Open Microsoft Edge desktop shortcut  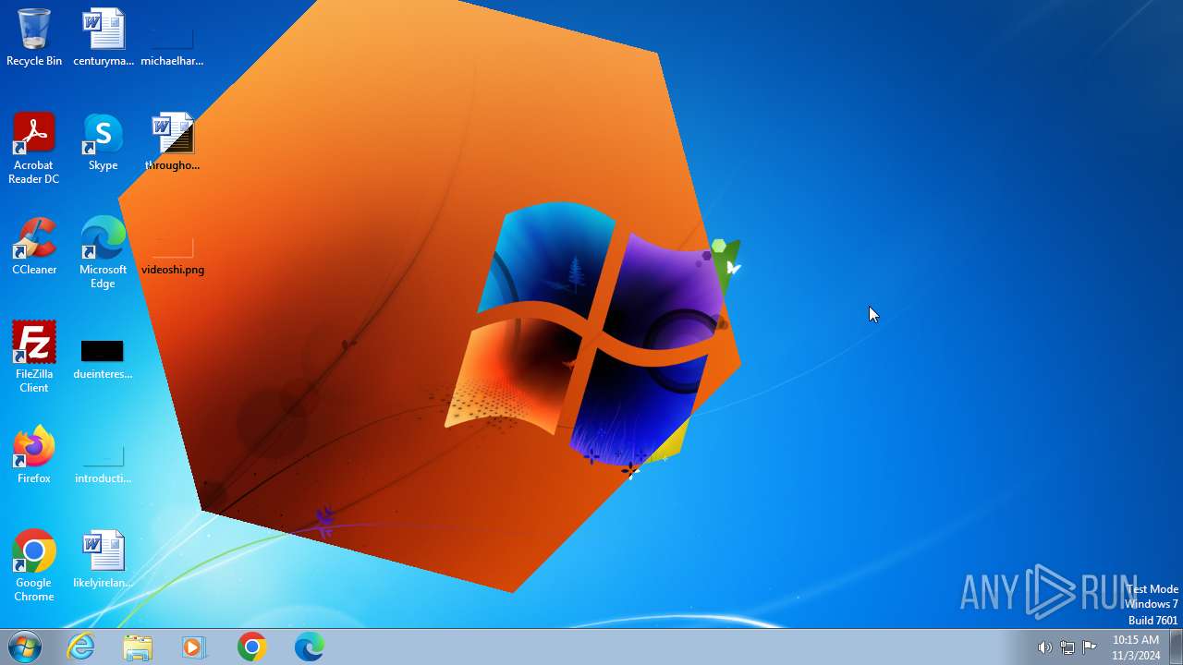point(104,253)
